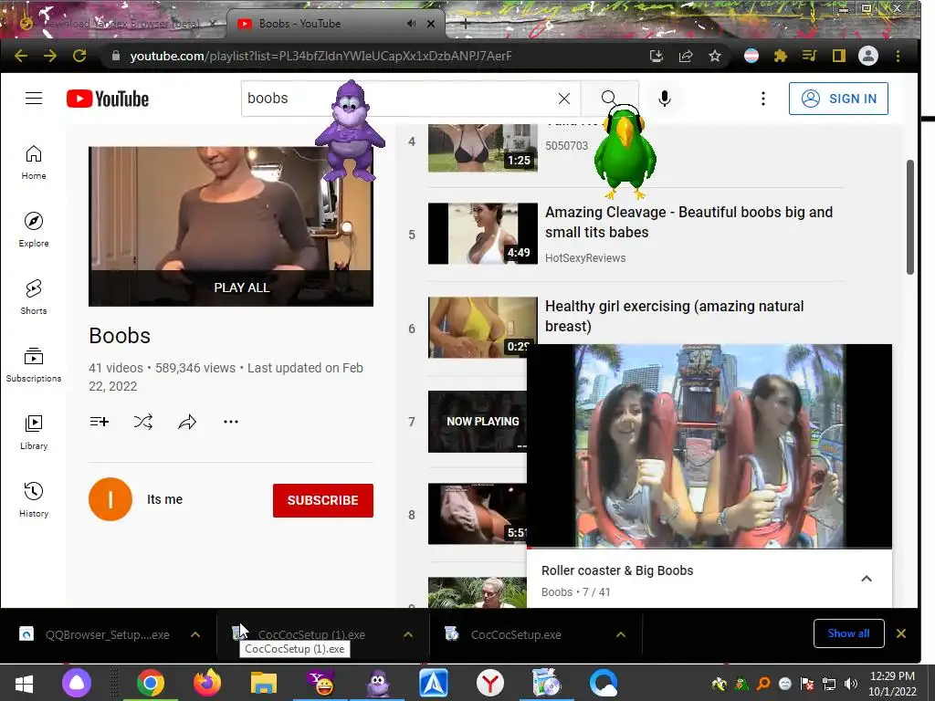935x701 pixels.
Task: Open Shorts in the sidebar
Action: [34, 297]
